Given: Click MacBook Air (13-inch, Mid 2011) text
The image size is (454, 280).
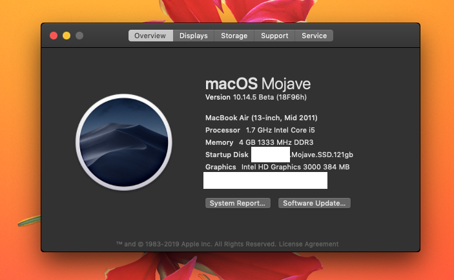Looking at the screenshot, I should point(262,118).
